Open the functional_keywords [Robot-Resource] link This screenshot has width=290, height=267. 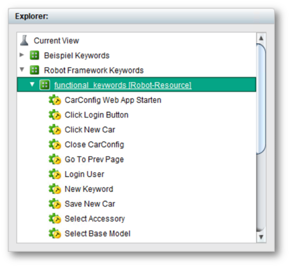click(x=123, y=85)
